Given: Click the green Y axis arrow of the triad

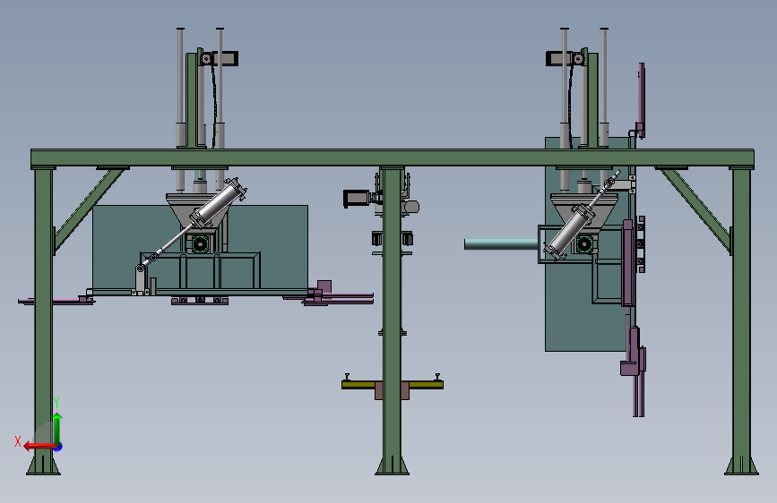Looking at the screenshot, I should tap(57, 428).
